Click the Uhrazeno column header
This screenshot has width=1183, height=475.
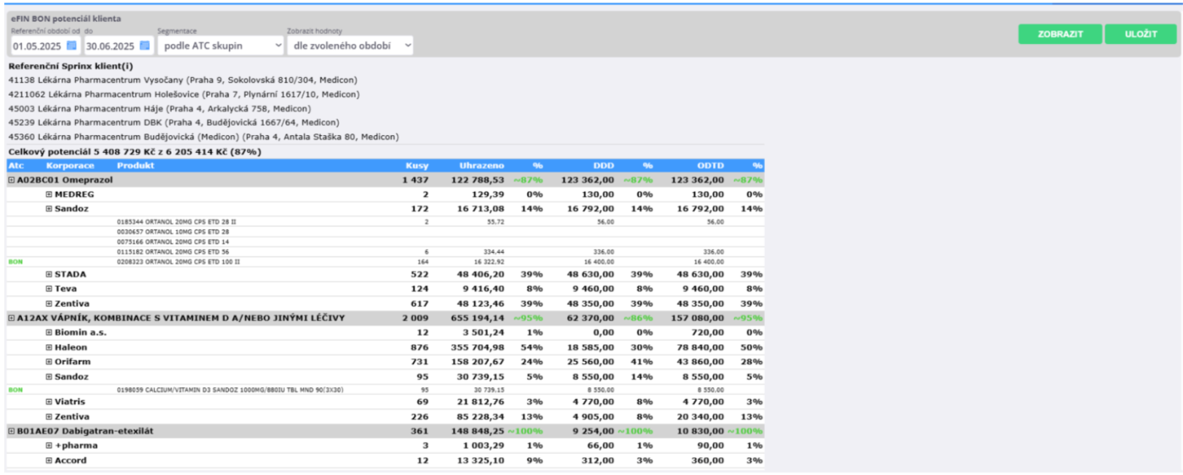482,166
